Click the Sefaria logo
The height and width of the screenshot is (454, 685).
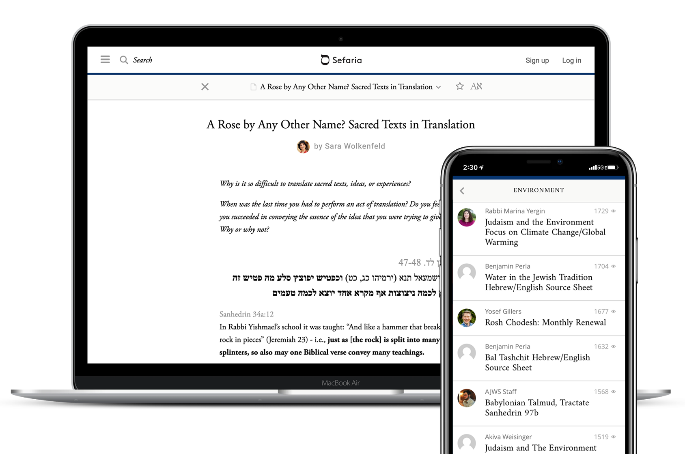(x=341, y=60)
